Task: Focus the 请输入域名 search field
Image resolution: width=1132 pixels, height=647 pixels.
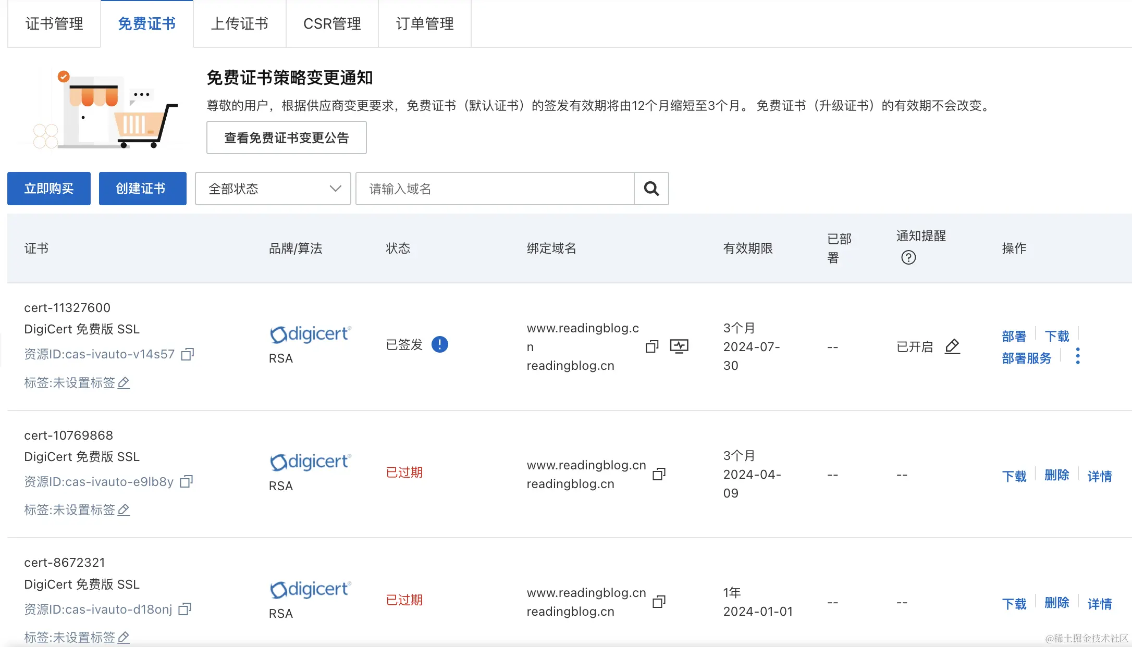Action: tap(495, 189)
